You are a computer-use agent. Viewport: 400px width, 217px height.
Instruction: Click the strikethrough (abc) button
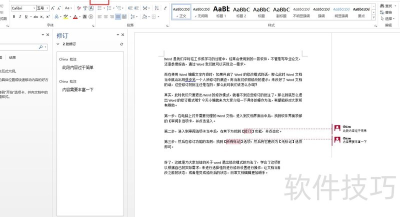[x=34, y=16]
